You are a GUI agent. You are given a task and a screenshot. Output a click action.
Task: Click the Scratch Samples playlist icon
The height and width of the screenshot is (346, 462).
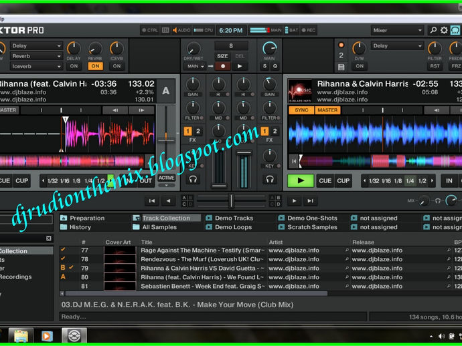tap(281, 227)
